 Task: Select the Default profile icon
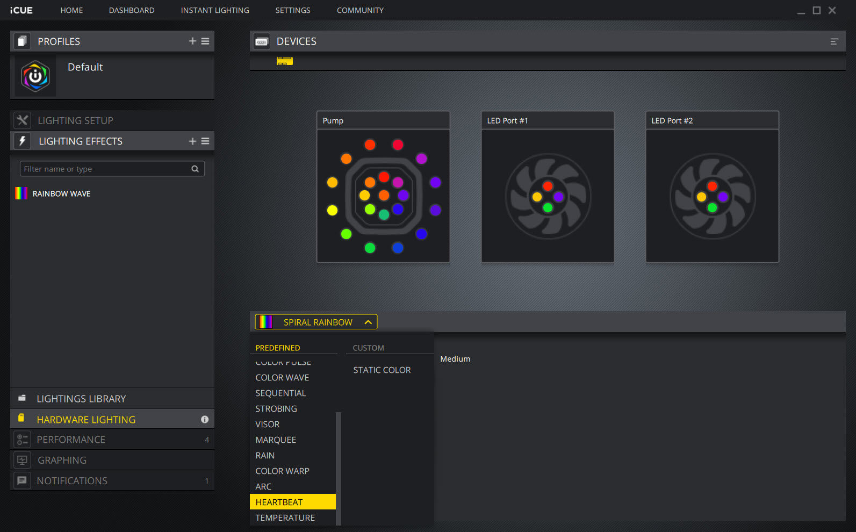tap(35, 76)
